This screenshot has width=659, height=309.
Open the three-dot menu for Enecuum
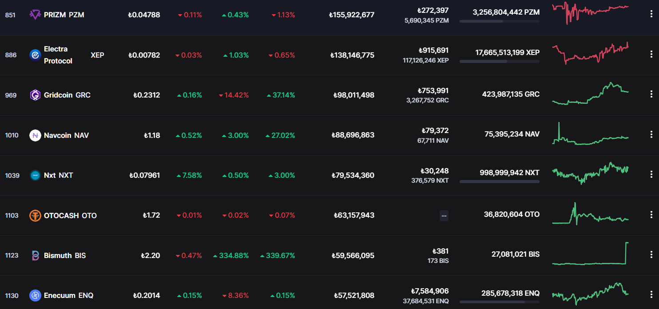point(651,294)
